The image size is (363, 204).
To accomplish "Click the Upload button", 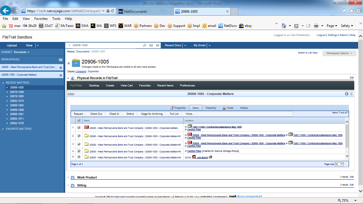I will (12, 45).
